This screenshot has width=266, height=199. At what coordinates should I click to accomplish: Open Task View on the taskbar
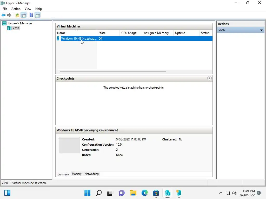click(x=110, y=193)
